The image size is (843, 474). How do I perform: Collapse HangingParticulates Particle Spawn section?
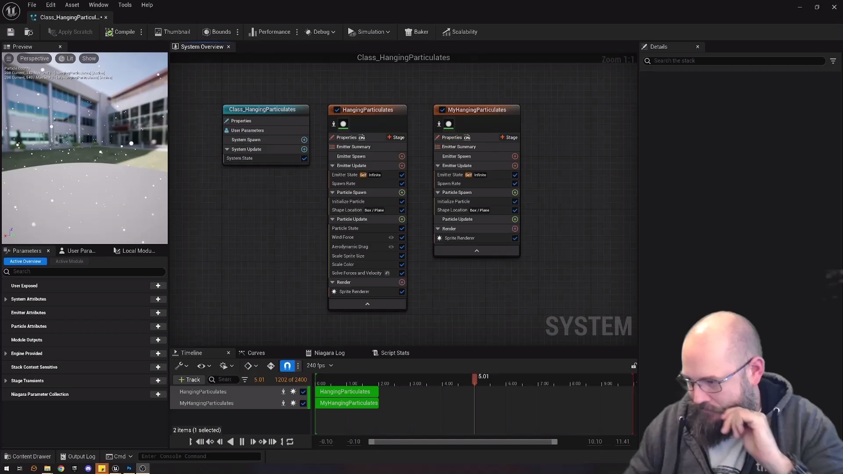(x=332, y=193)
